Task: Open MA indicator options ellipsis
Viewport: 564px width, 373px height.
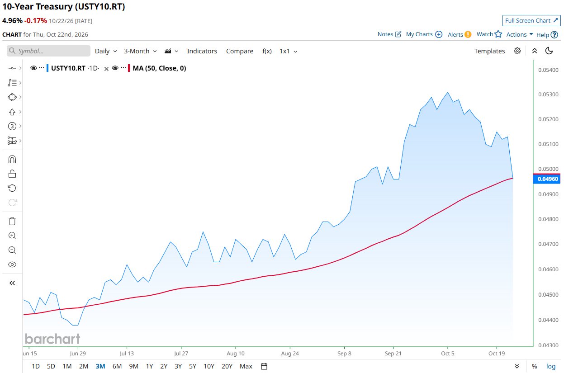Action: pos(124,68)
